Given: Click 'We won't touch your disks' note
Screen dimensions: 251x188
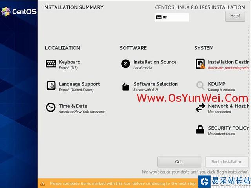Looking at the screenshot, I should pos(195,172).
